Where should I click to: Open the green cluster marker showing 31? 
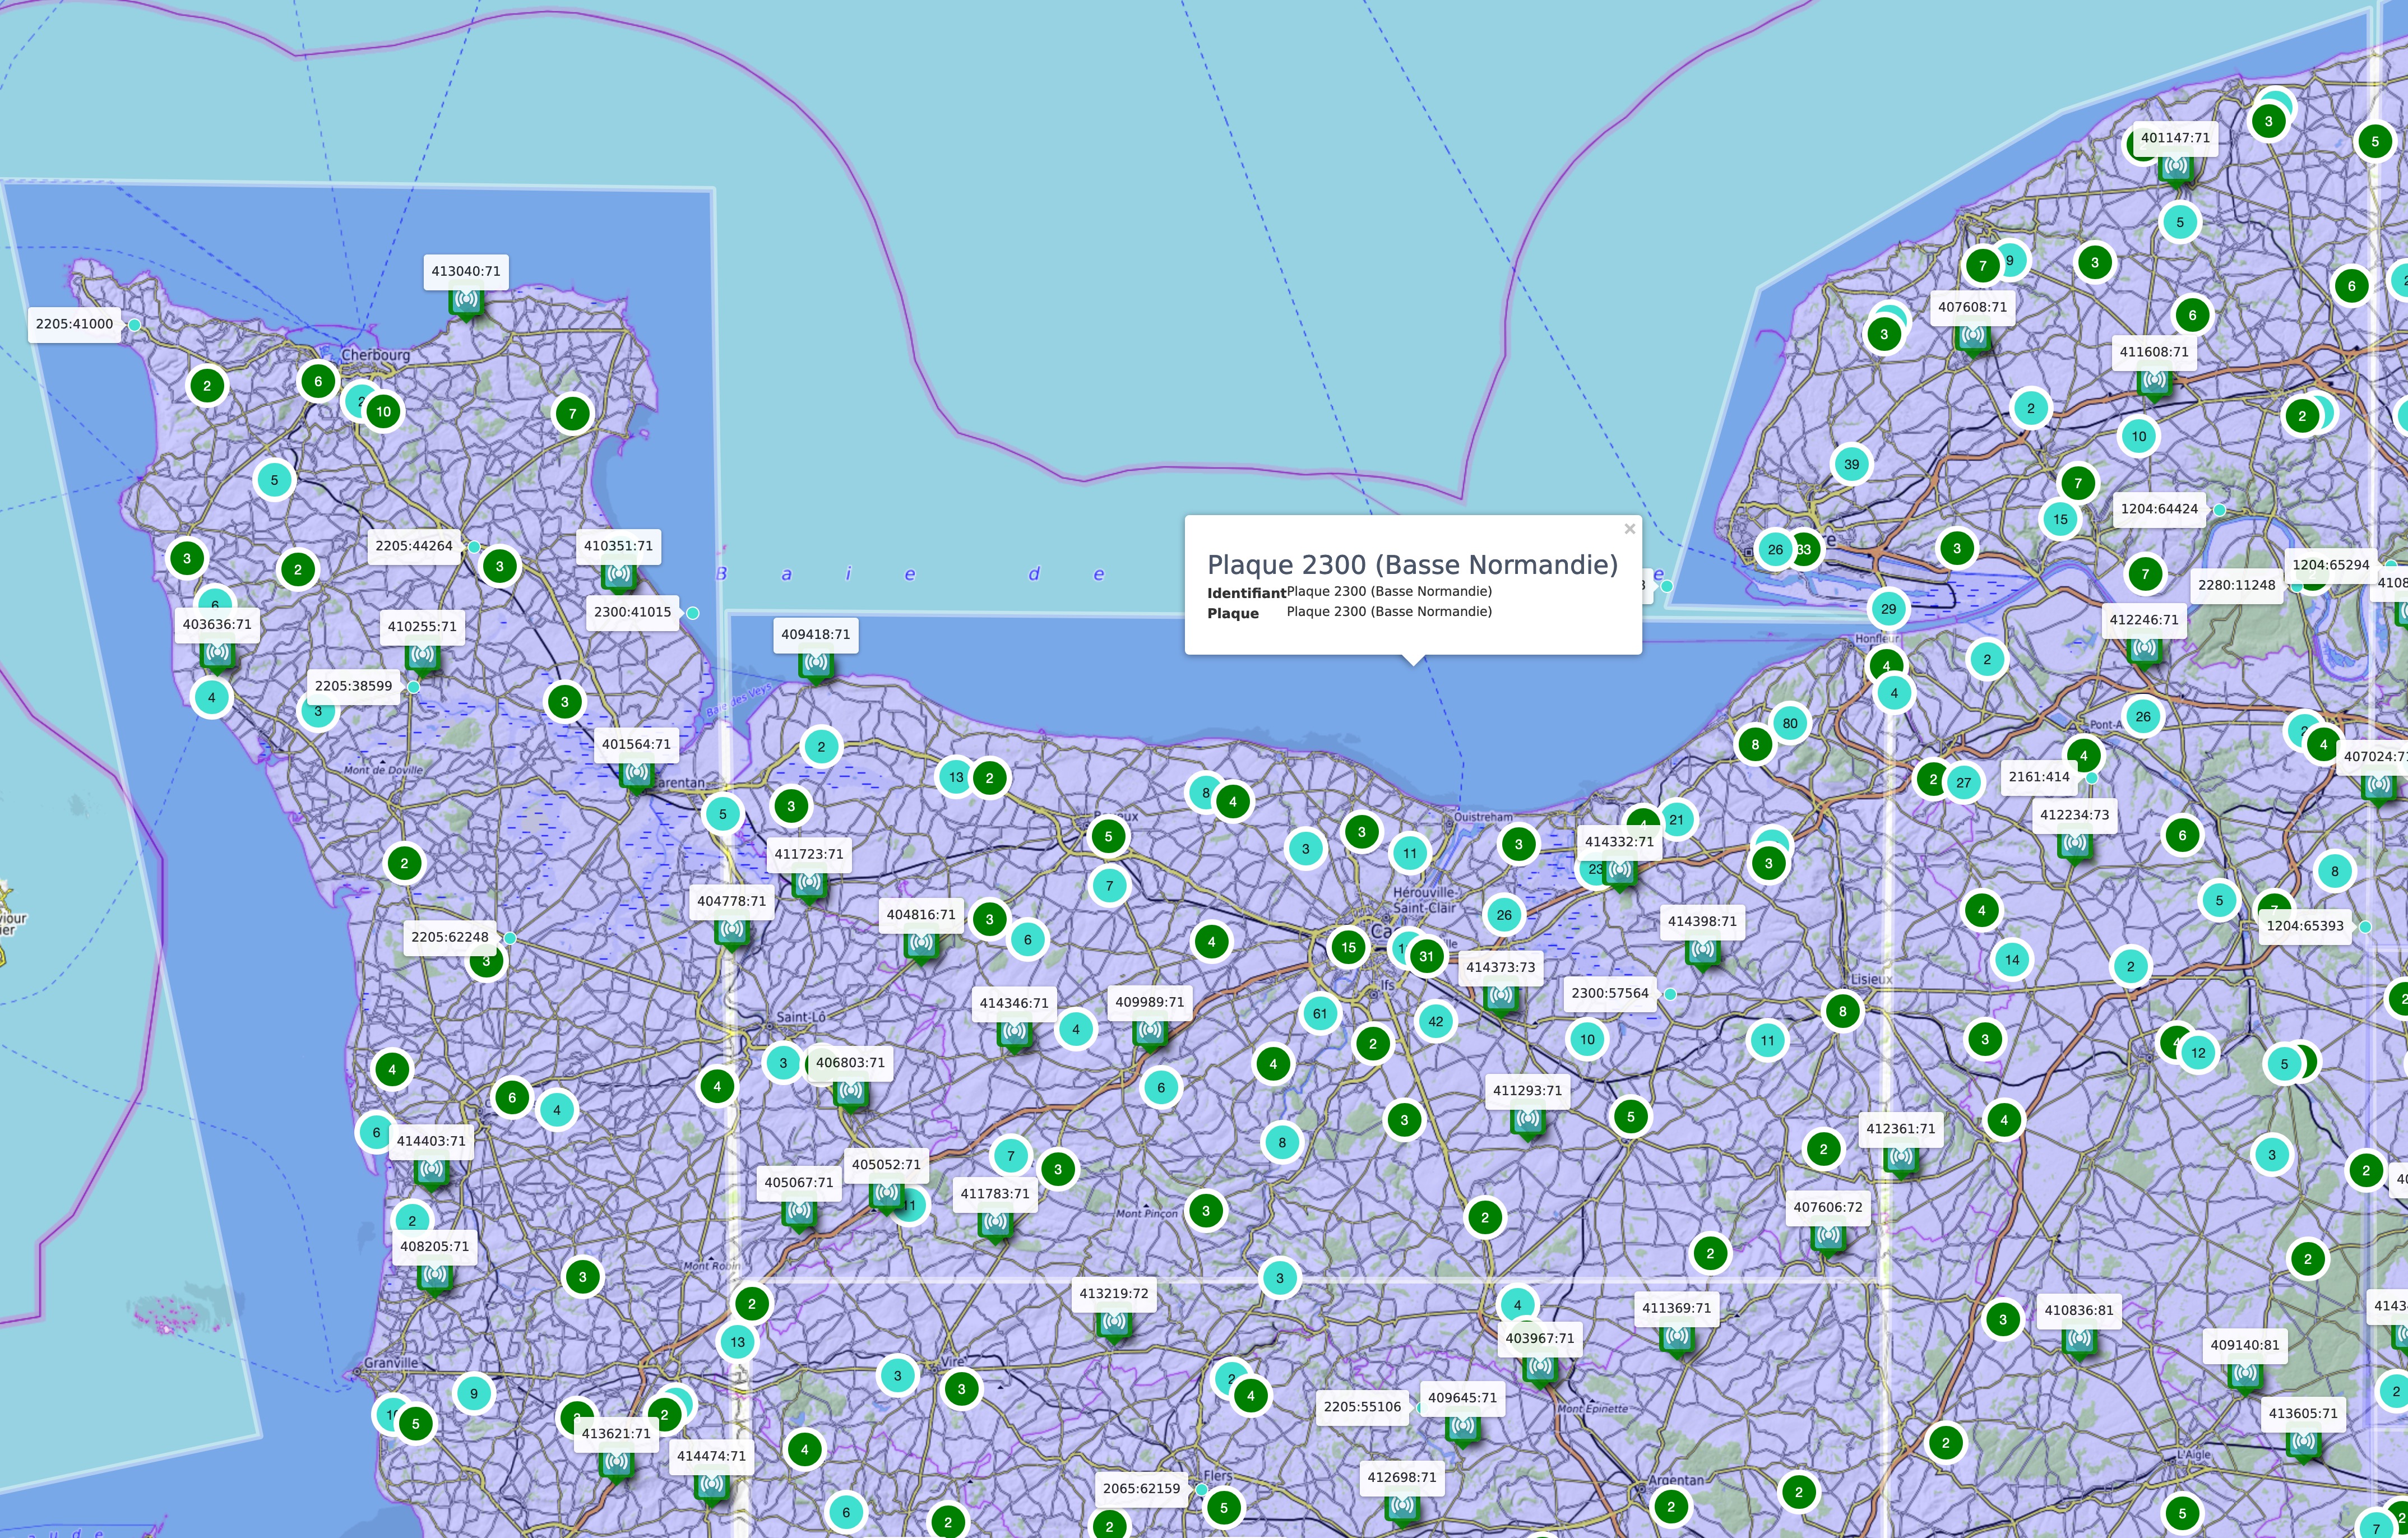[x=1427, y=957]
